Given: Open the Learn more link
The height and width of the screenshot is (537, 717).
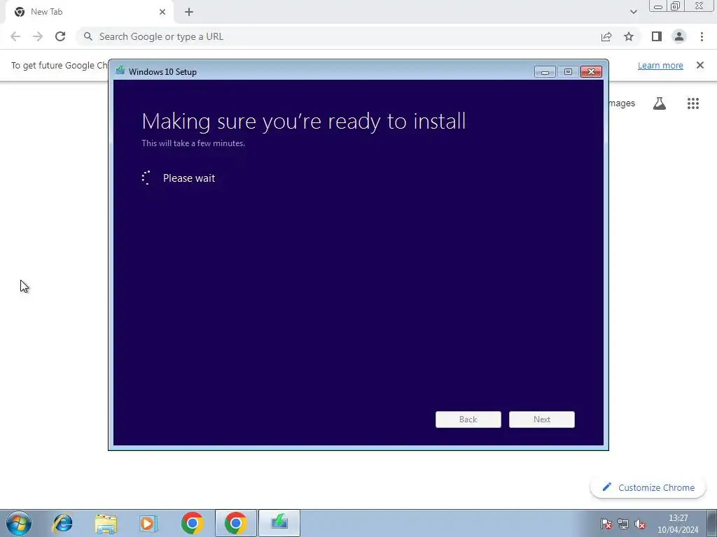Looking at the screenshot, I should pos(660,65).
